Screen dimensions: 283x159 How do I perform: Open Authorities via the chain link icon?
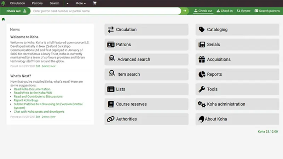pos(111,119)
